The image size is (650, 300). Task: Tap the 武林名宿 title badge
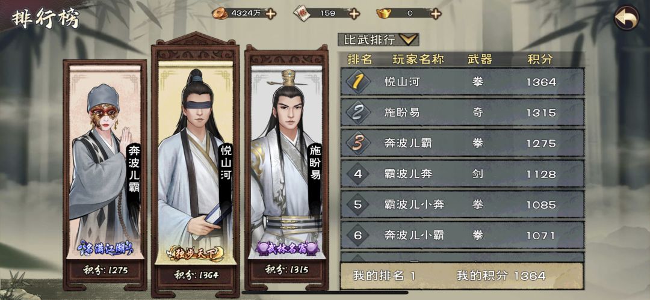pyautogui.click(x=287, y=249)
